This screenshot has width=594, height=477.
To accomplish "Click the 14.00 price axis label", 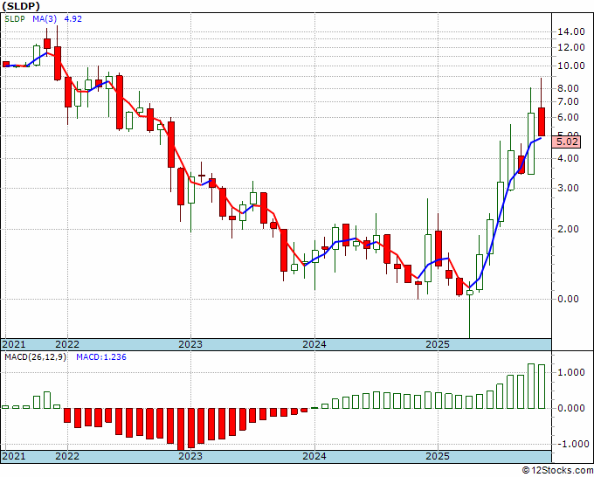I will pos(571,31).
